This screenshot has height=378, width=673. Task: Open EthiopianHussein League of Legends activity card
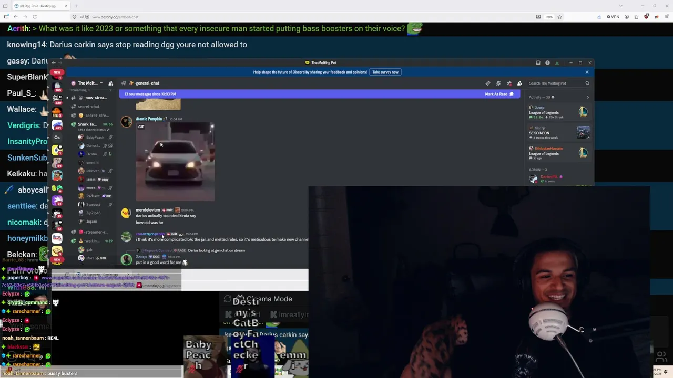point(559,153)
